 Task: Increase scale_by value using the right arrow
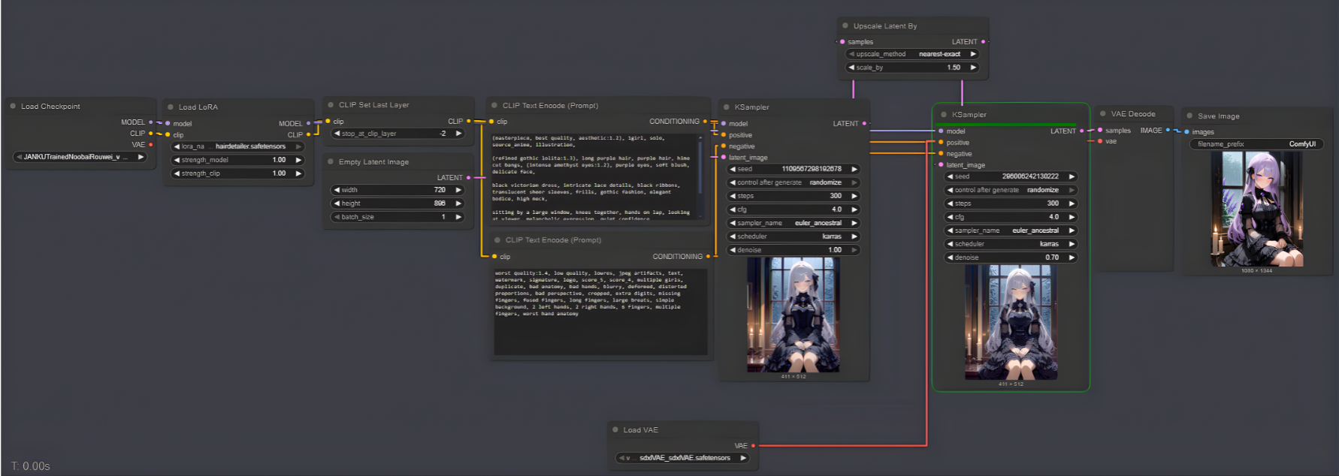(973, 68)
